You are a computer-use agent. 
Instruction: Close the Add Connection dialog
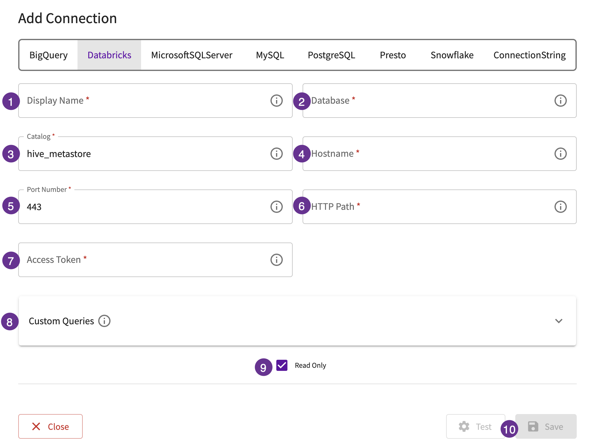pos(50,426)
